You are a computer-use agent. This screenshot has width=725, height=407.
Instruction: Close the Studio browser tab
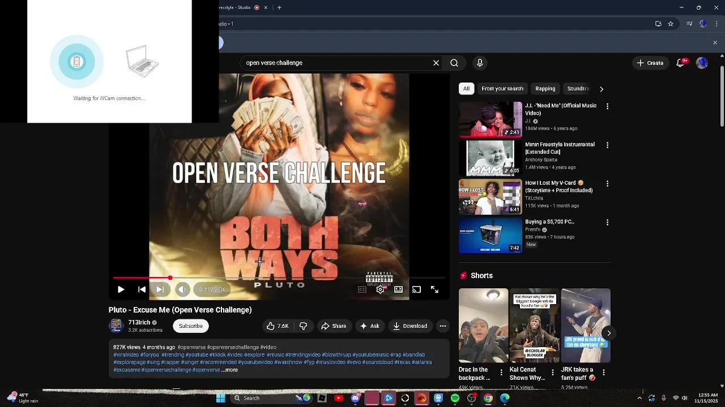[x=266, y=7]
